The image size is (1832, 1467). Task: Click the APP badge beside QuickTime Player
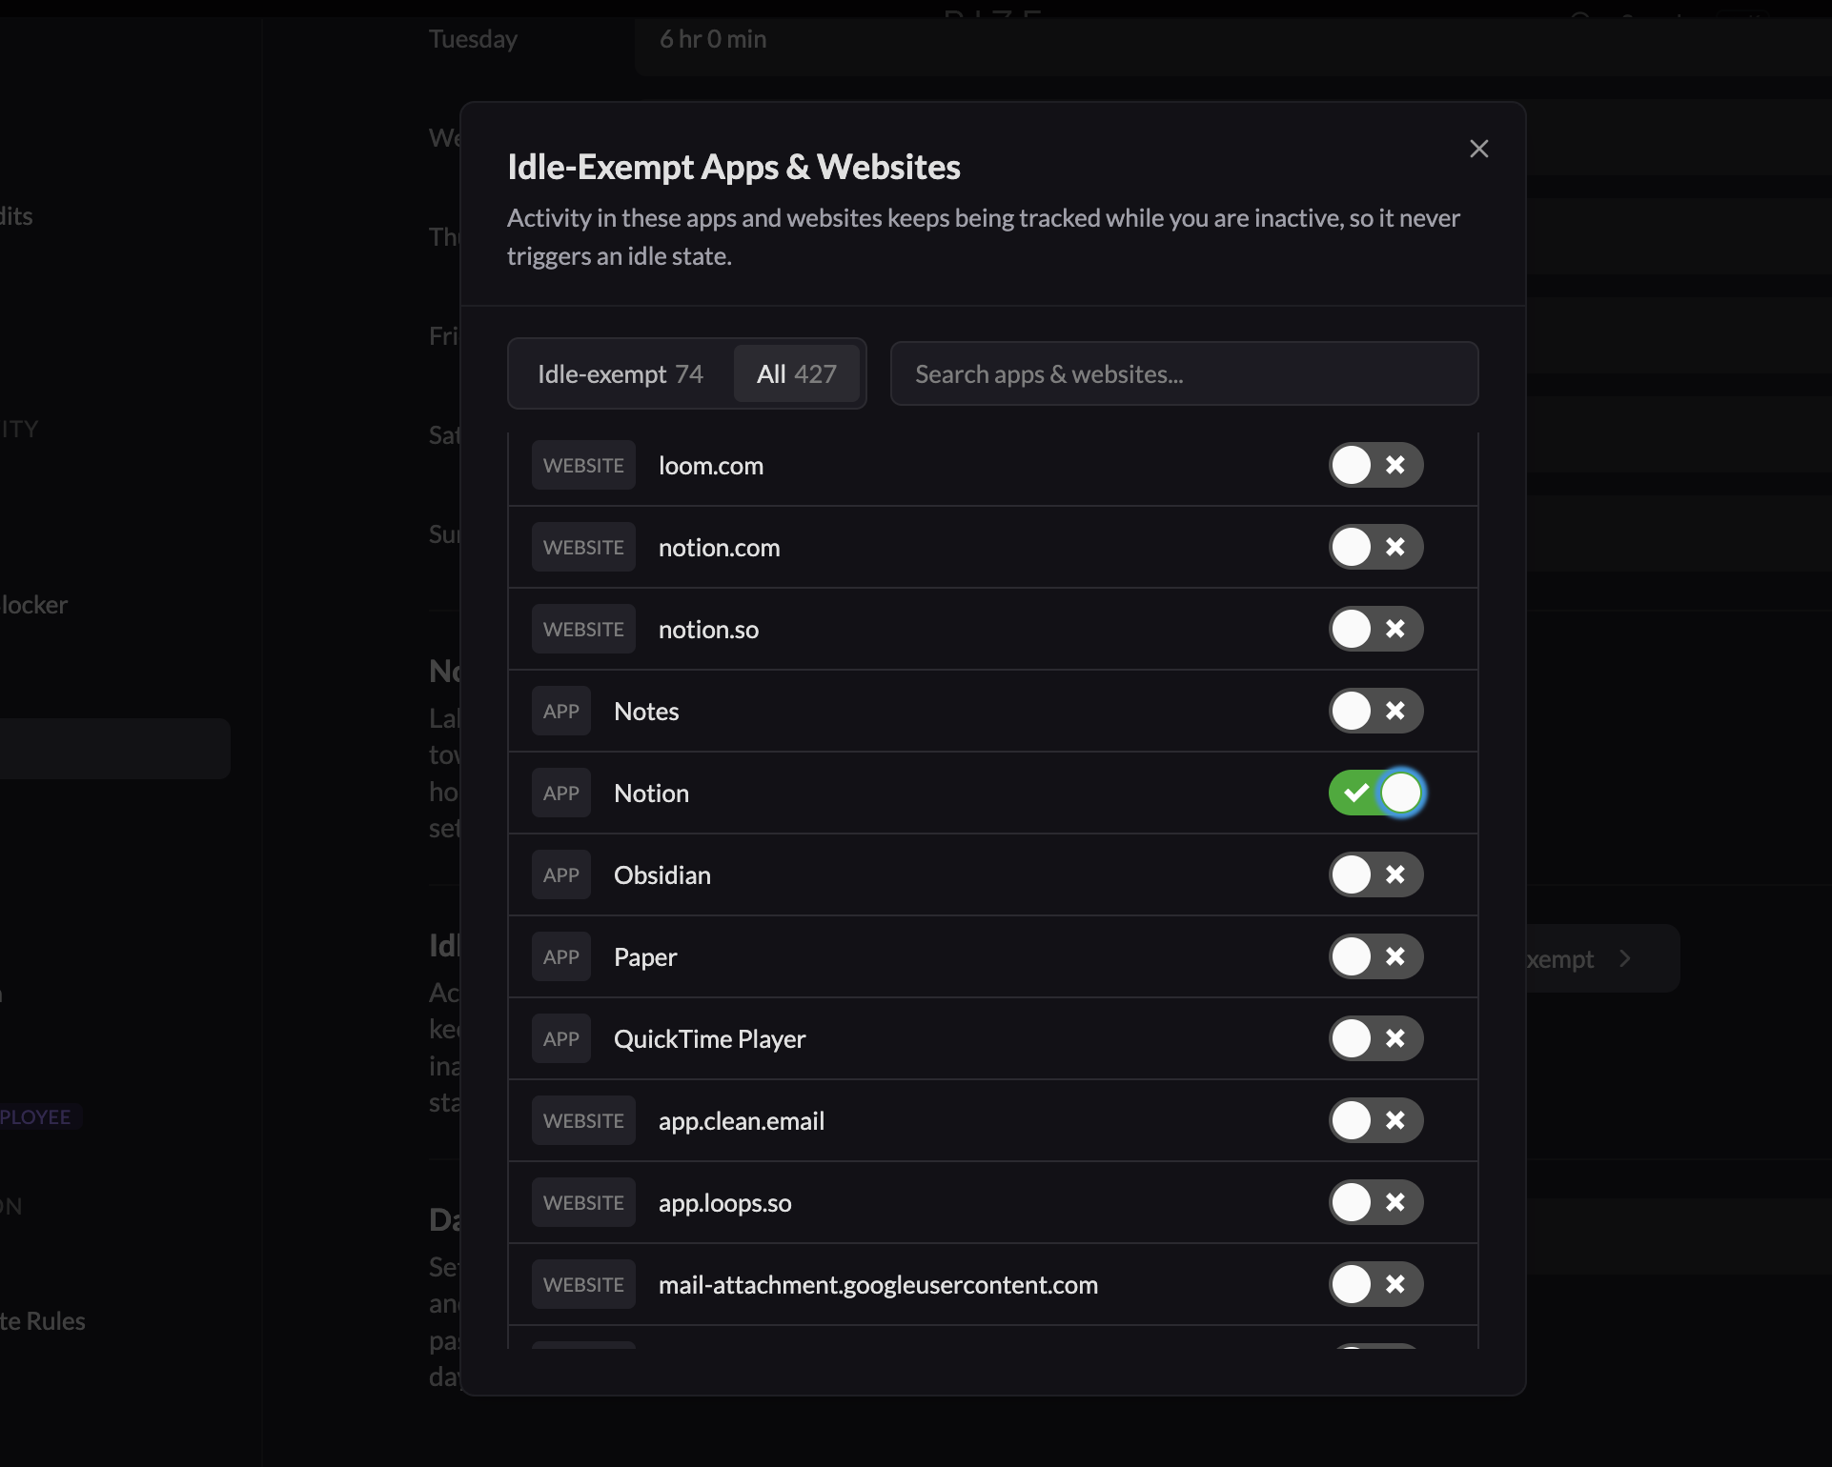point(561,1038)
